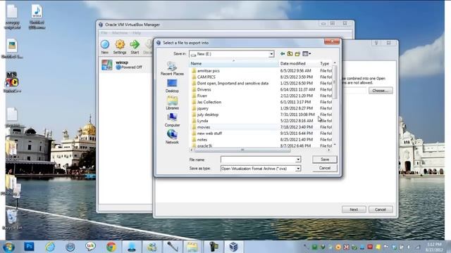The width and height of the screenshot is (451, 253).
Task: Open Settings in VirtualBox Manager toolbar
Action: (120, 47)
